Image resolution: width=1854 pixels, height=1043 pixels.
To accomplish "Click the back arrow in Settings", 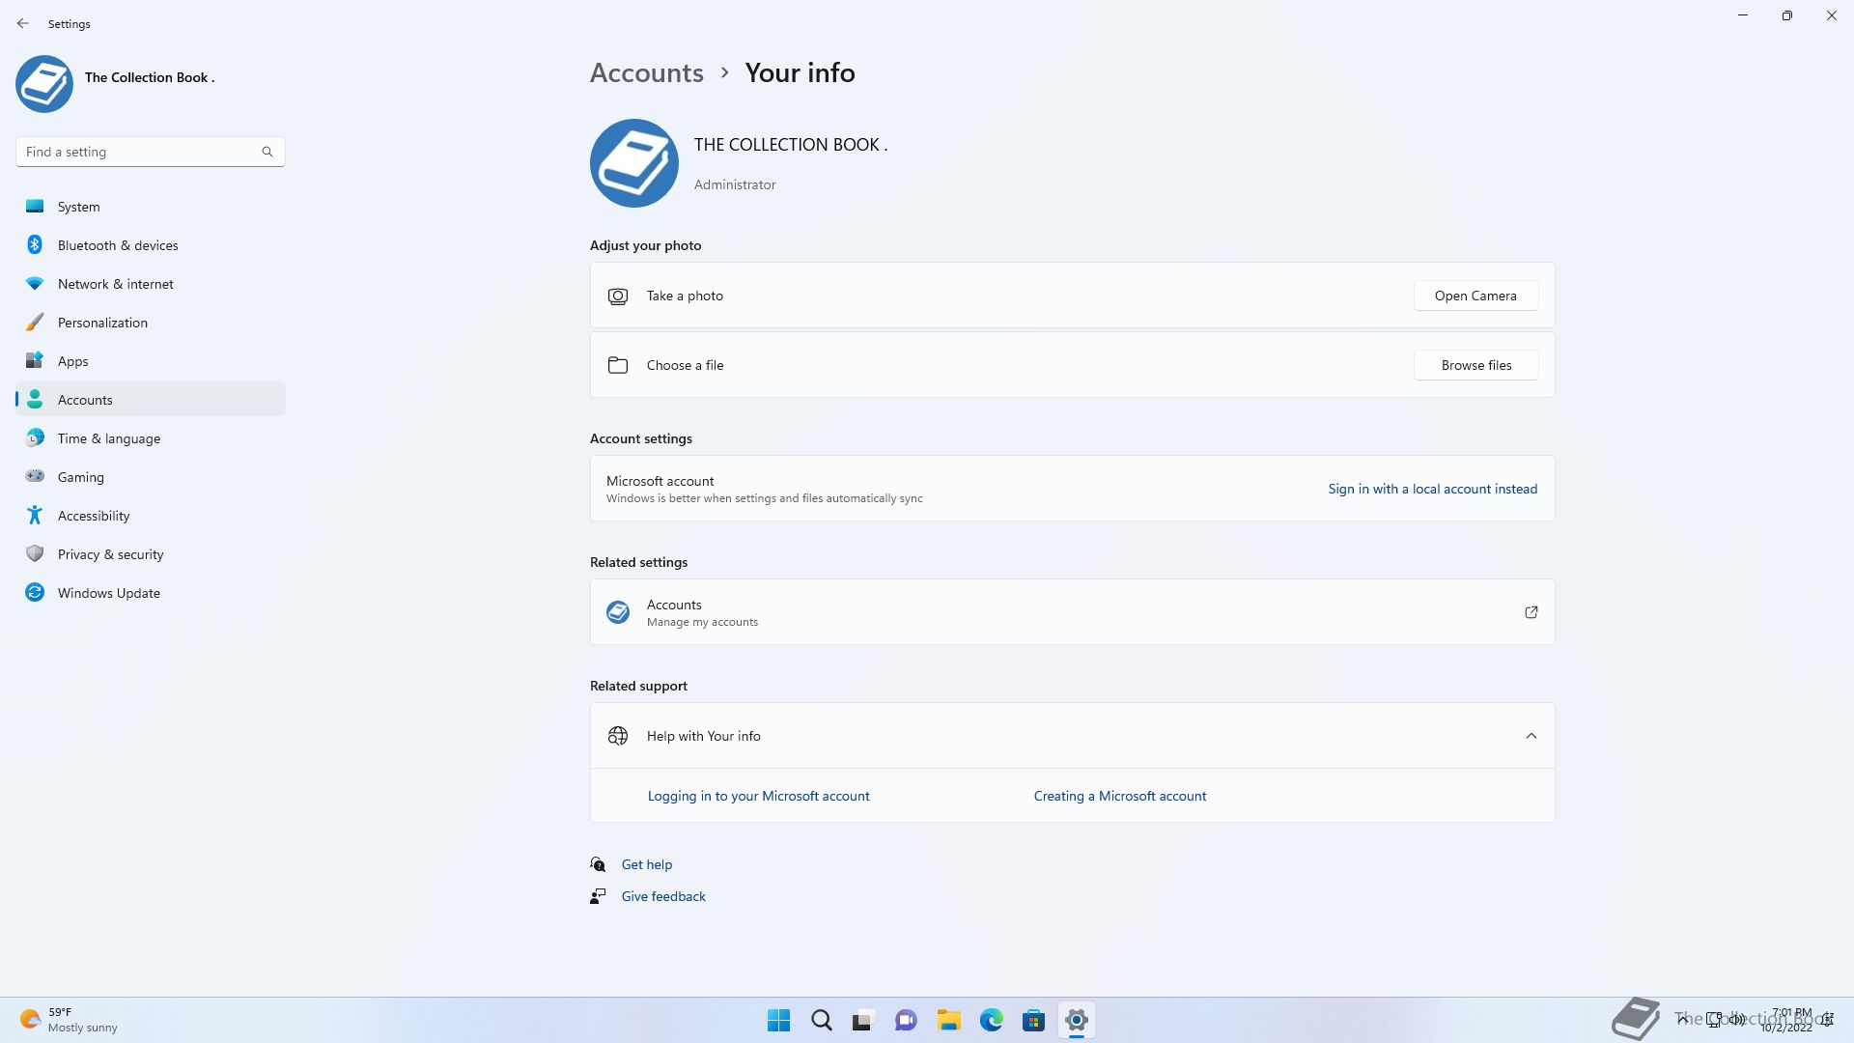I will (23, 23).
